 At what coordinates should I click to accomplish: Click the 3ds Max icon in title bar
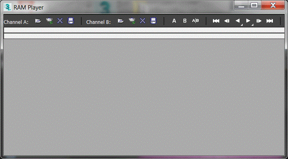[8, 7]
